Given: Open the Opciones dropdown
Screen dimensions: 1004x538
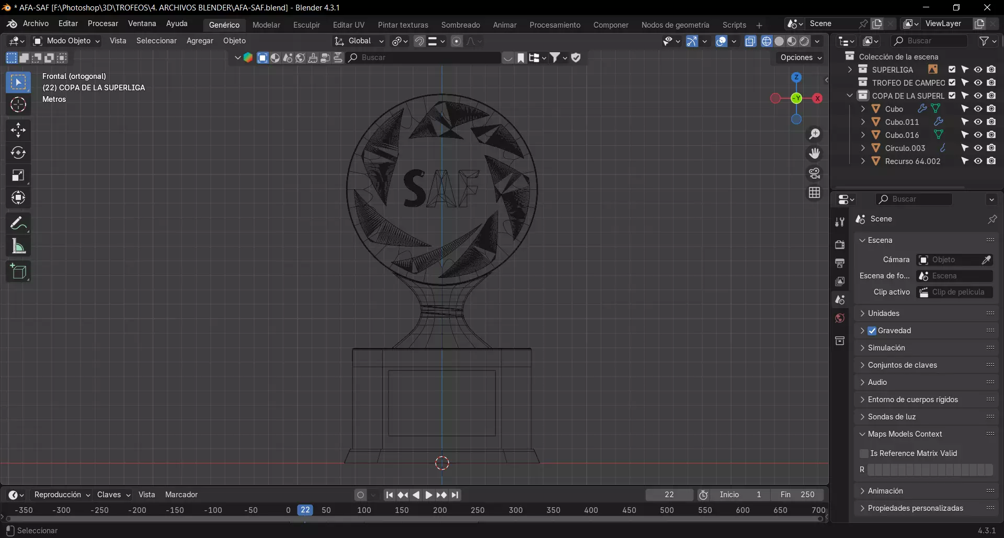Looking at the screenshot, I should 801,57.
